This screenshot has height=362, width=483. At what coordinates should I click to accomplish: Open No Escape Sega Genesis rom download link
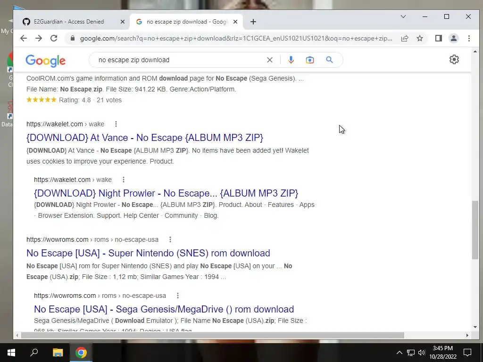click(164, 309)
